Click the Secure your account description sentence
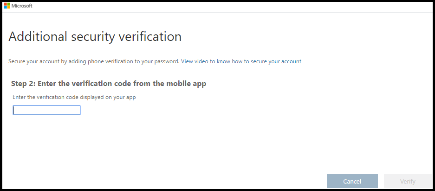The height and width of the screenshot is (191, 435). coord(94,61)
